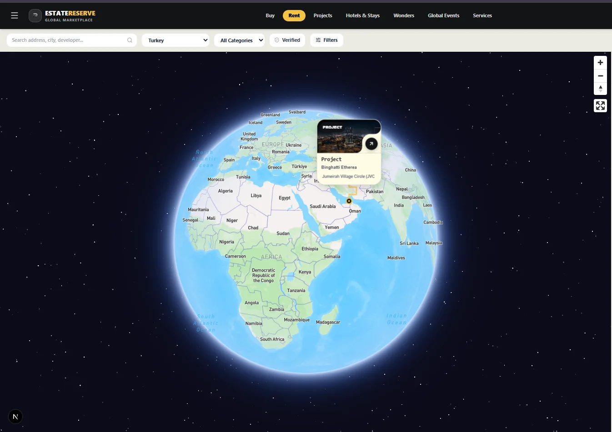This screenshot has width=612, height=432.
Task: Enter fullscreen map view
Action: point(600,106)
